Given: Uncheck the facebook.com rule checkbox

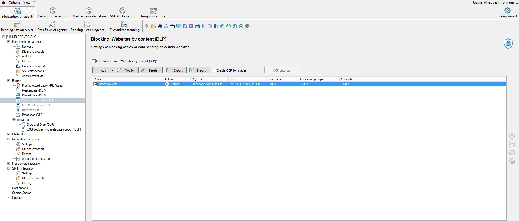Looking at the screenshot, I should coord(96,84).
